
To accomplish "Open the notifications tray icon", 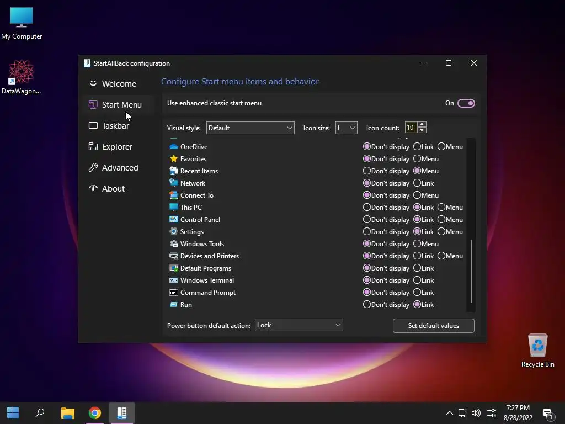I will [548, 414].
